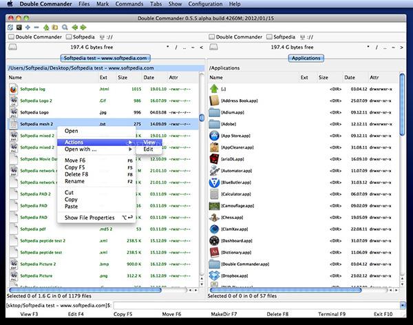
Task: Click the left panel horizontal scrollbar
Action: coord(85,290)
